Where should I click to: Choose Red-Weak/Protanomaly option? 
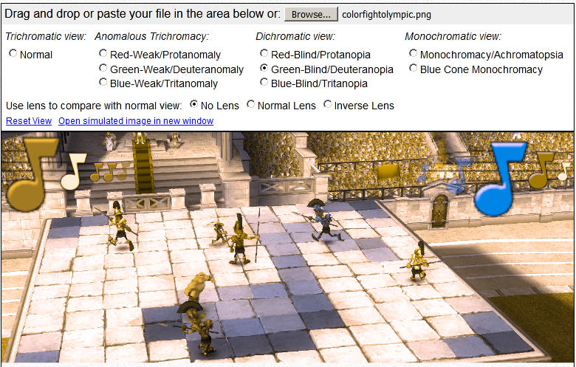103,53
